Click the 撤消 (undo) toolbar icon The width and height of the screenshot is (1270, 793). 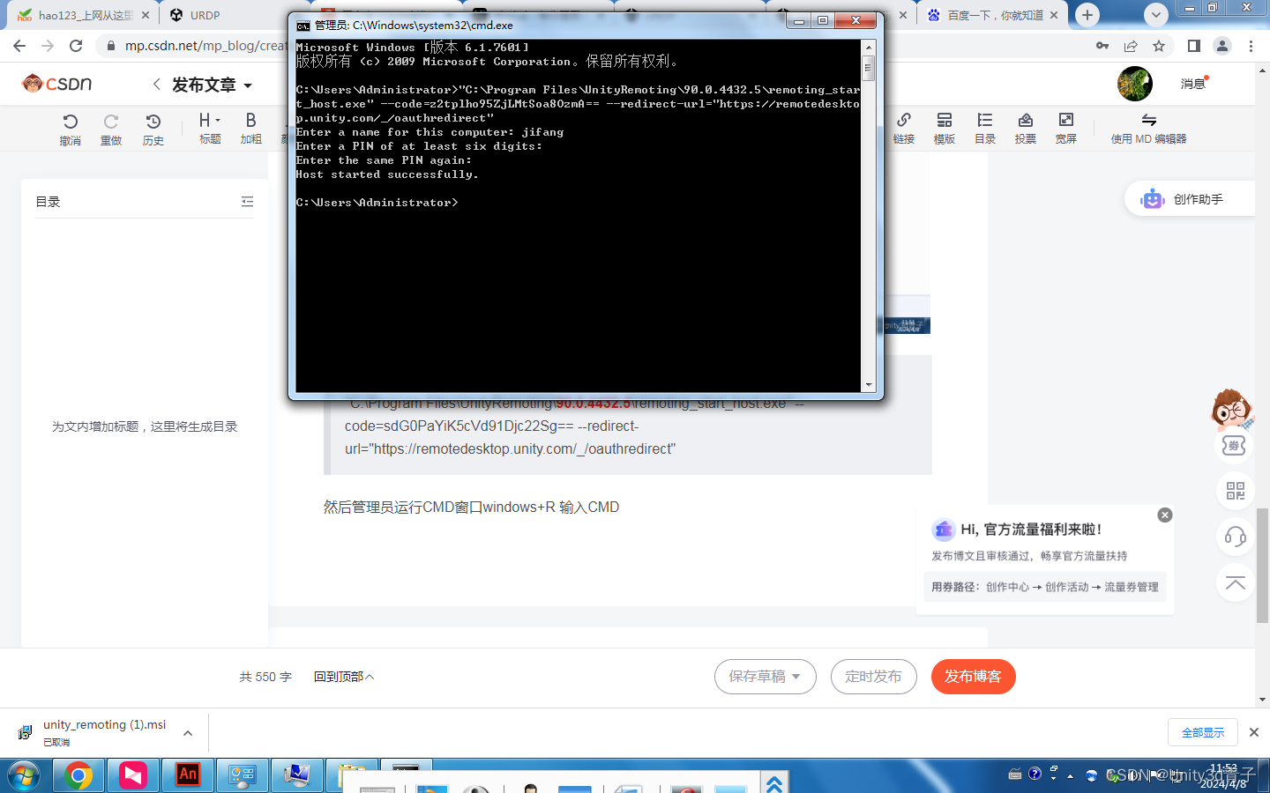coord(70,129)
